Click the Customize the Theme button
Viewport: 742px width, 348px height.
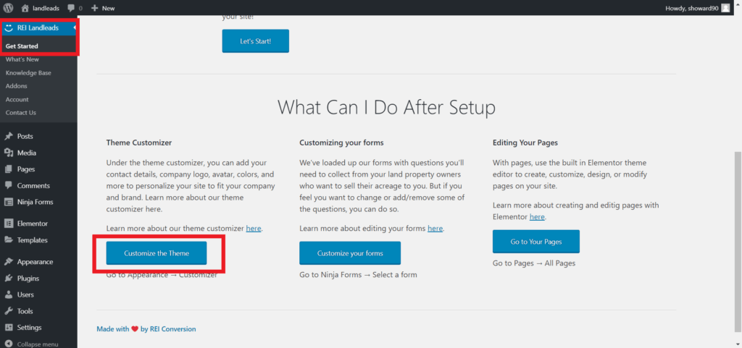click(157, 253)
